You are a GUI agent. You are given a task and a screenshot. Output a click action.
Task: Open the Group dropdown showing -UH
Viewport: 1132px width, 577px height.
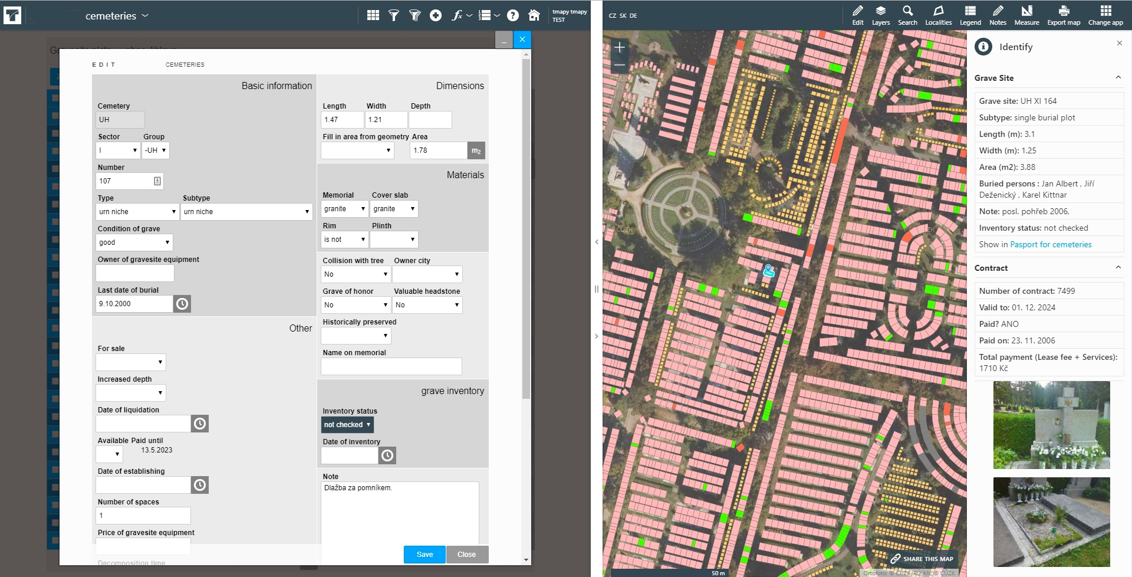point(155,150)
